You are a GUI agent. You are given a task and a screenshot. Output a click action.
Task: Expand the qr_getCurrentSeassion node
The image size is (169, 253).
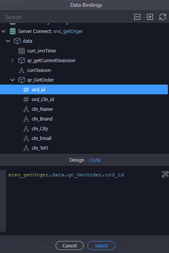coord(12,61)
